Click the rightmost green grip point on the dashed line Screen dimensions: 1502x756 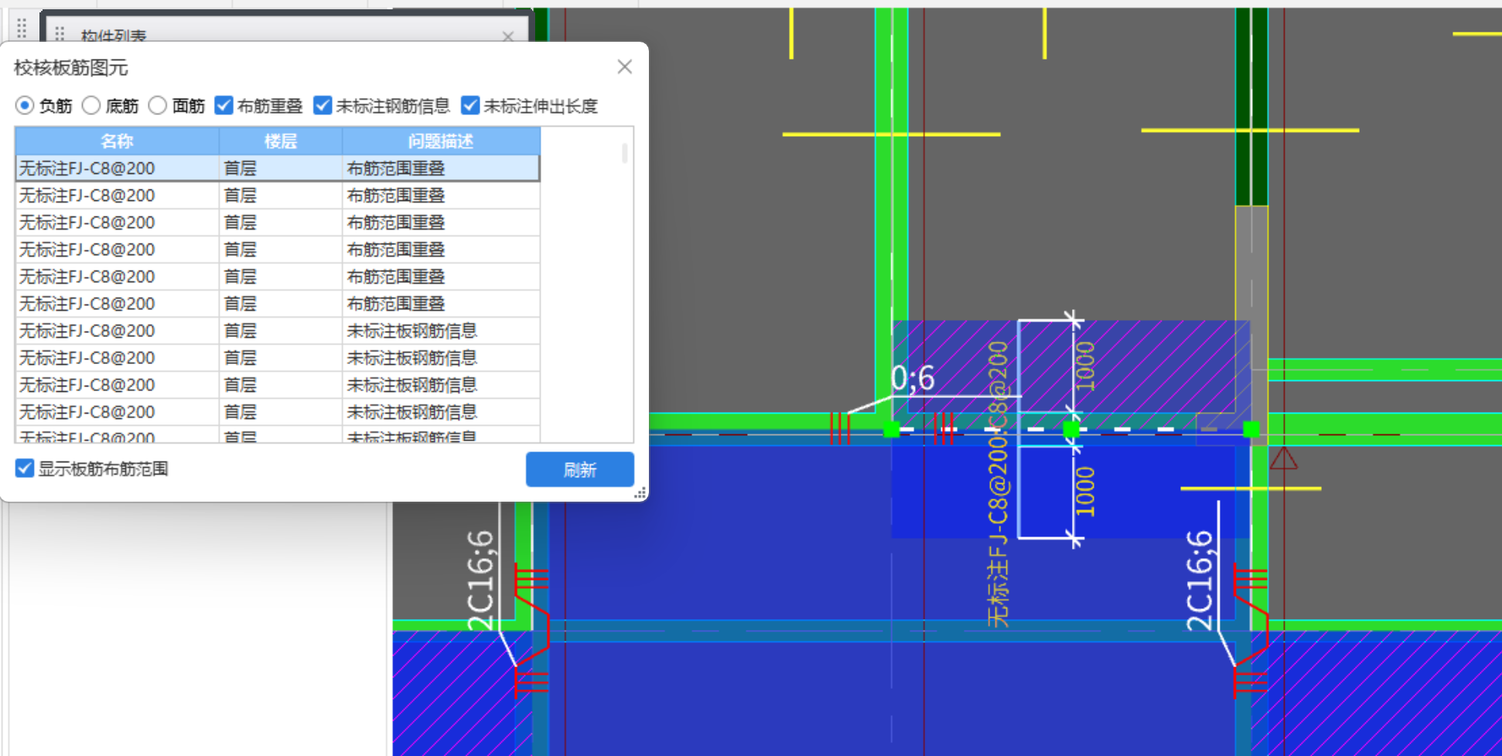tap(1251, 429)
